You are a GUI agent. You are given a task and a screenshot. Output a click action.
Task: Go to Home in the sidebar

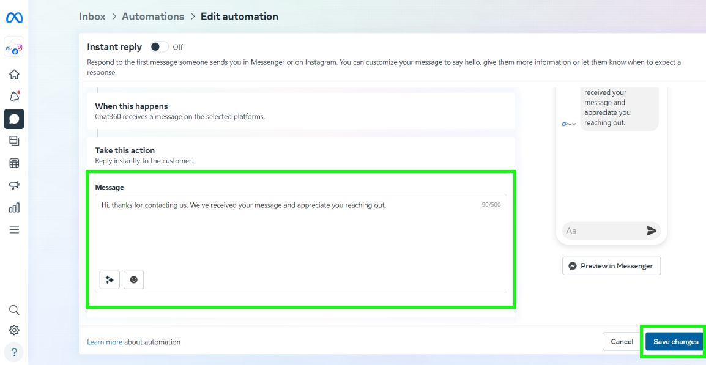(14, 74)
